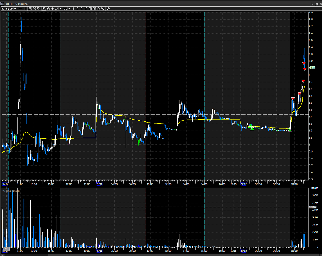Click the 10.3M volume axis label
322x256 pixels.
tap(314, 188)
